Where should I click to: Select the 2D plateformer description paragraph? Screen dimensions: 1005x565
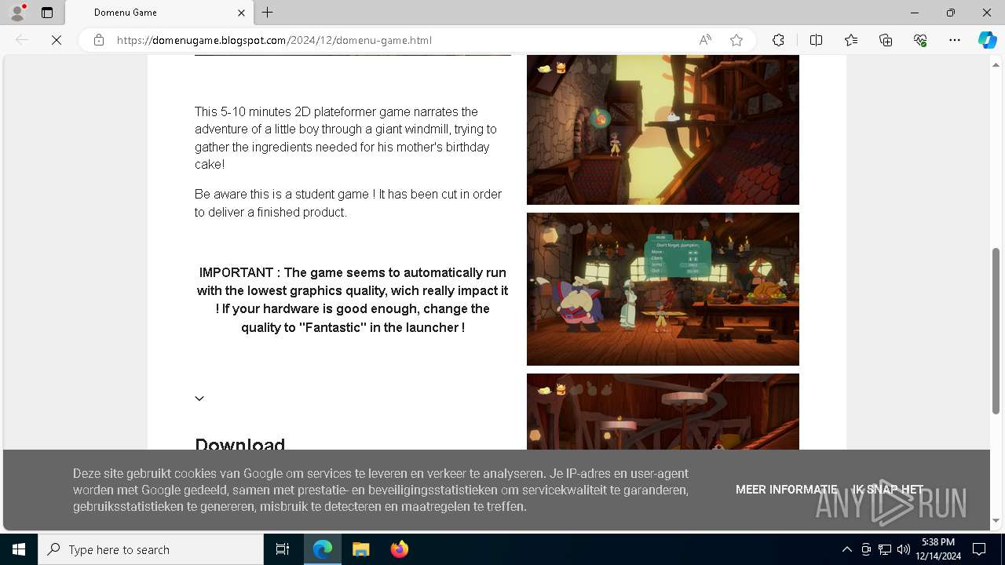(345, 138)
